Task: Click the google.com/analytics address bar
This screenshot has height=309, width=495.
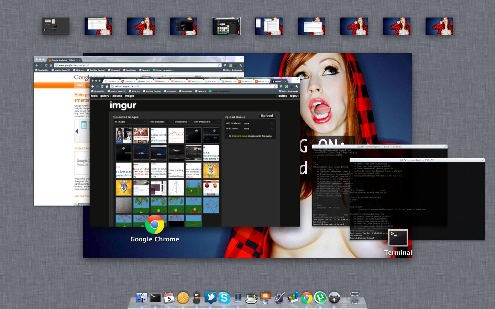Action: 138,65
